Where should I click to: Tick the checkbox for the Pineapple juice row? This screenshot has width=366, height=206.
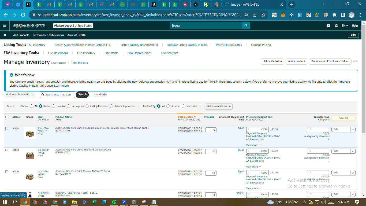pos(7,128)
